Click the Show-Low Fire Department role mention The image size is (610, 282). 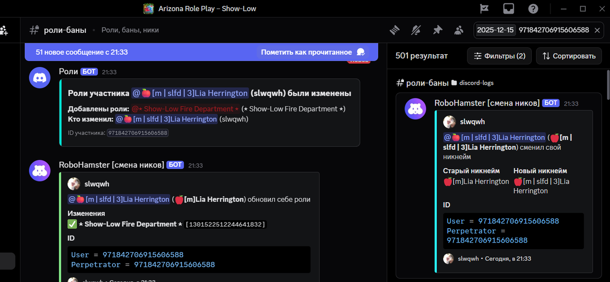[x=185, y=109]
